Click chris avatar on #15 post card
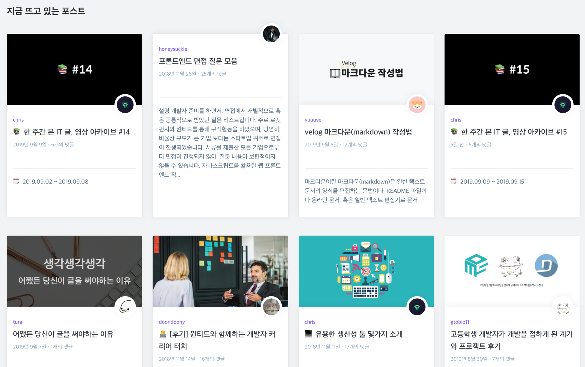The image size is (585, 367). (563, 105)
